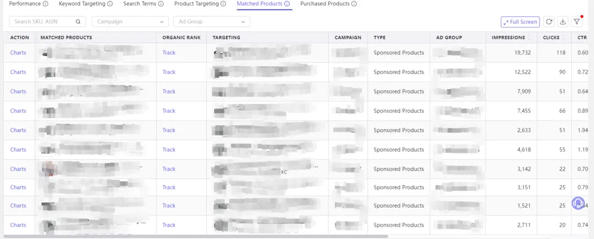
Task: Click Track in the 2,711 impressions row
Action: (x=169, y=225)
